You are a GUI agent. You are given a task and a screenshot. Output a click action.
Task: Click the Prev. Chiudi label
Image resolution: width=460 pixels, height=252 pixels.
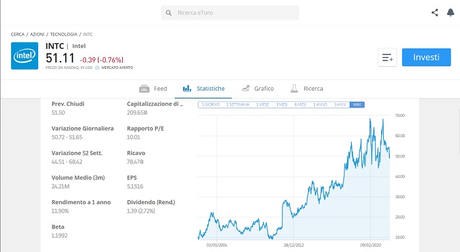[68, 104]
